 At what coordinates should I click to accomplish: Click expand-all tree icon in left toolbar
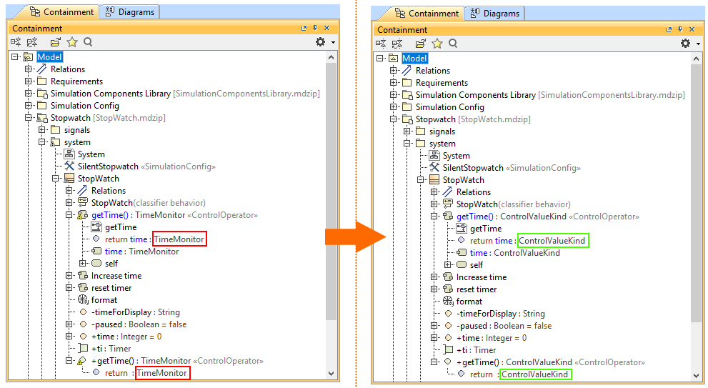click(x=16, y=42)
